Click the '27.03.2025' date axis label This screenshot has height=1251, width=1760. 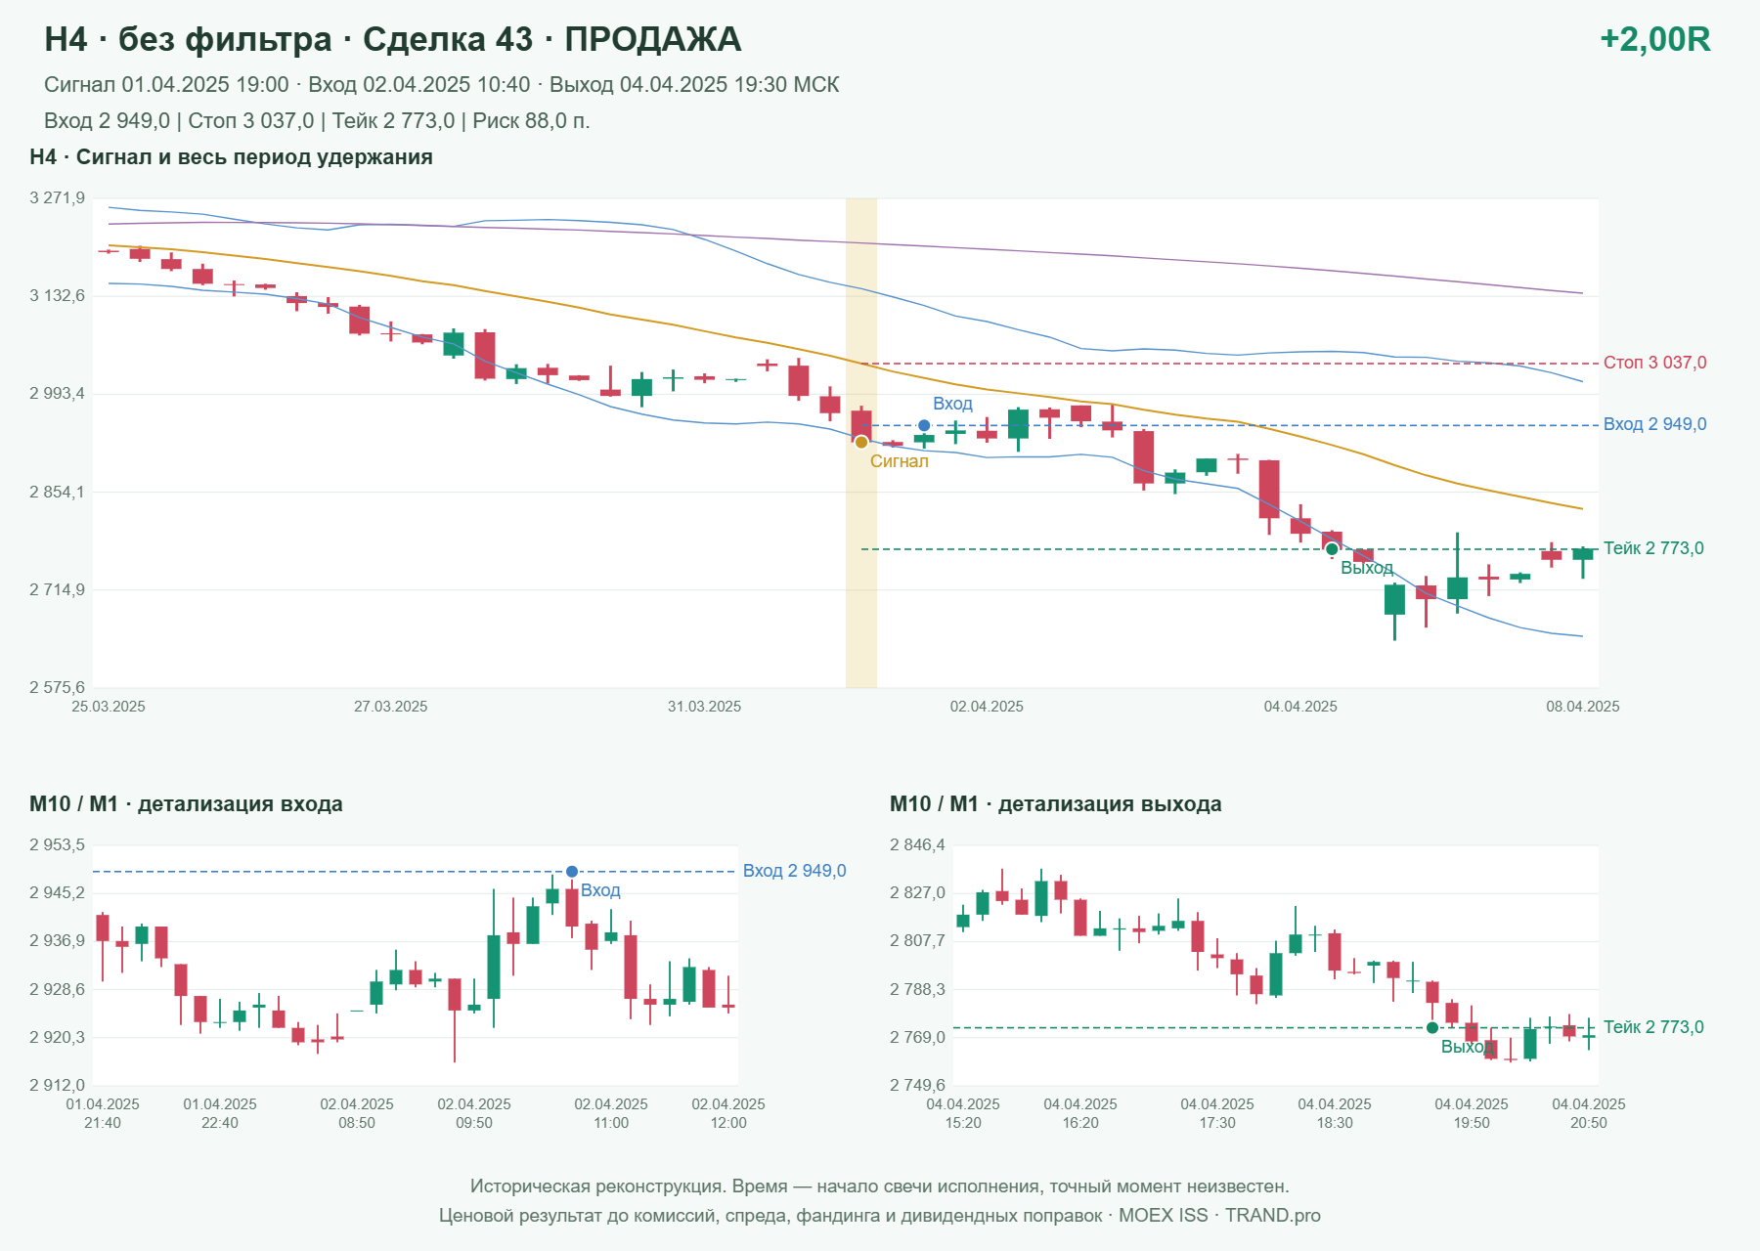coord(391,707)
